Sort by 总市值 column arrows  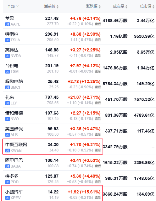click(153, 7)
